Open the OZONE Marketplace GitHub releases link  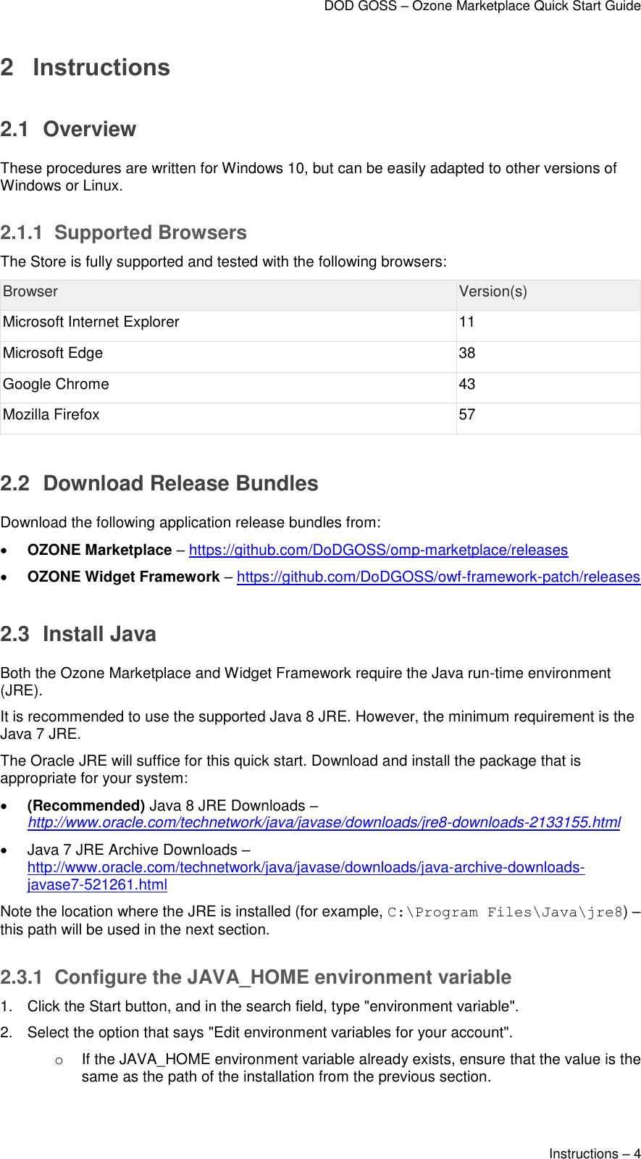coord(378,550)
